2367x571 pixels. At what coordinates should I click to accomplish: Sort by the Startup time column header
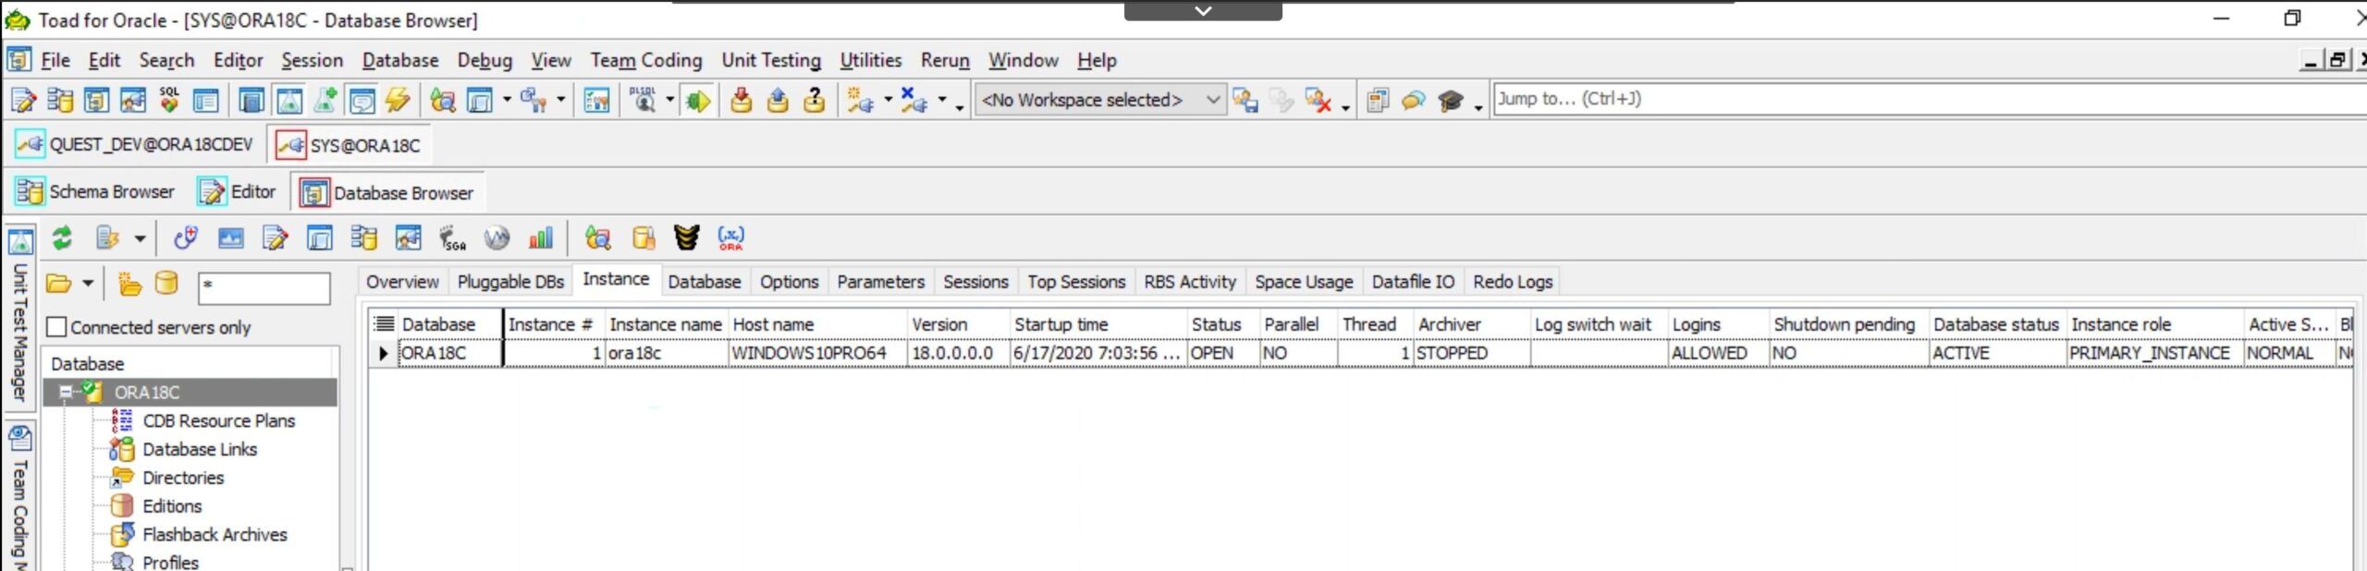1098,324
